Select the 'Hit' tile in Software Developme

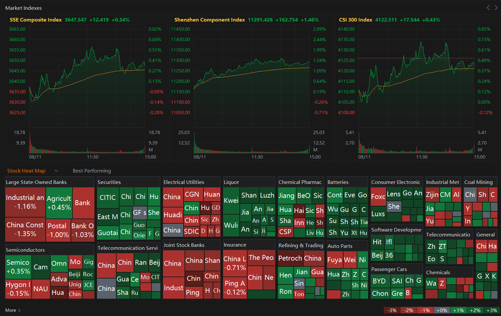pos(377,242)
